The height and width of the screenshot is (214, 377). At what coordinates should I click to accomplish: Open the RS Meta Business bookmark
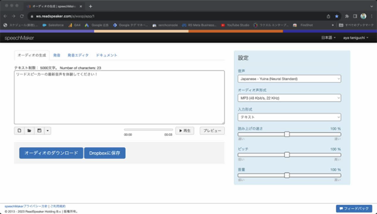pyautogui.click(x=199, y=25)
